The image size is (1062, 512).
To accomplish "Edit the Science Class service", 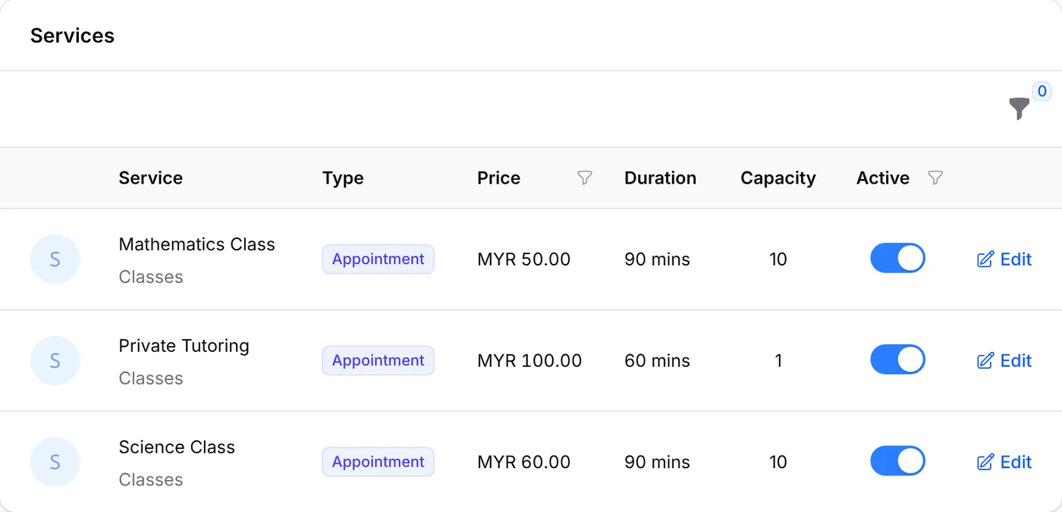I will (1004, 462).
